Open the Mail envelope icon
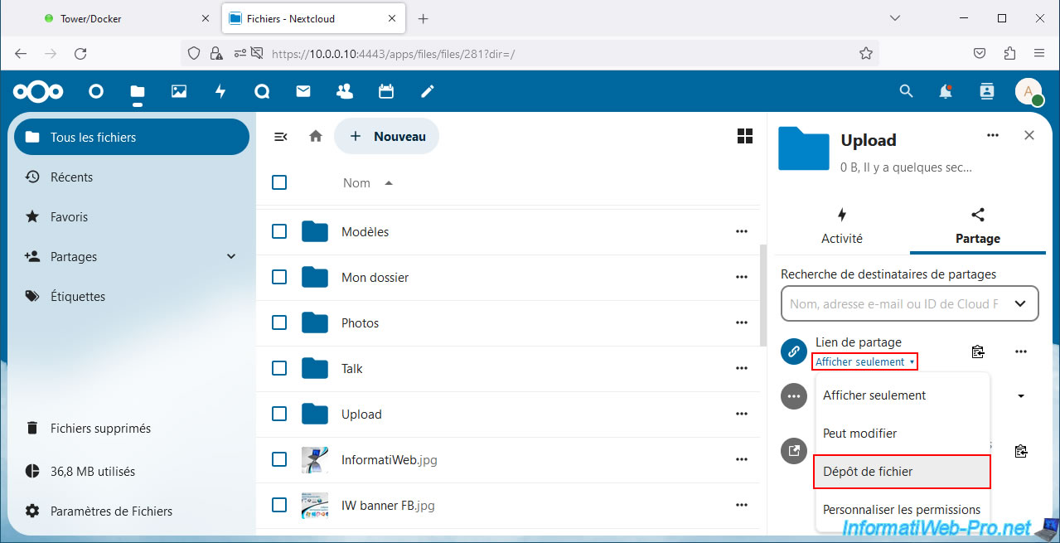Screen dimensions: 1060x543 tap(303, 92)
